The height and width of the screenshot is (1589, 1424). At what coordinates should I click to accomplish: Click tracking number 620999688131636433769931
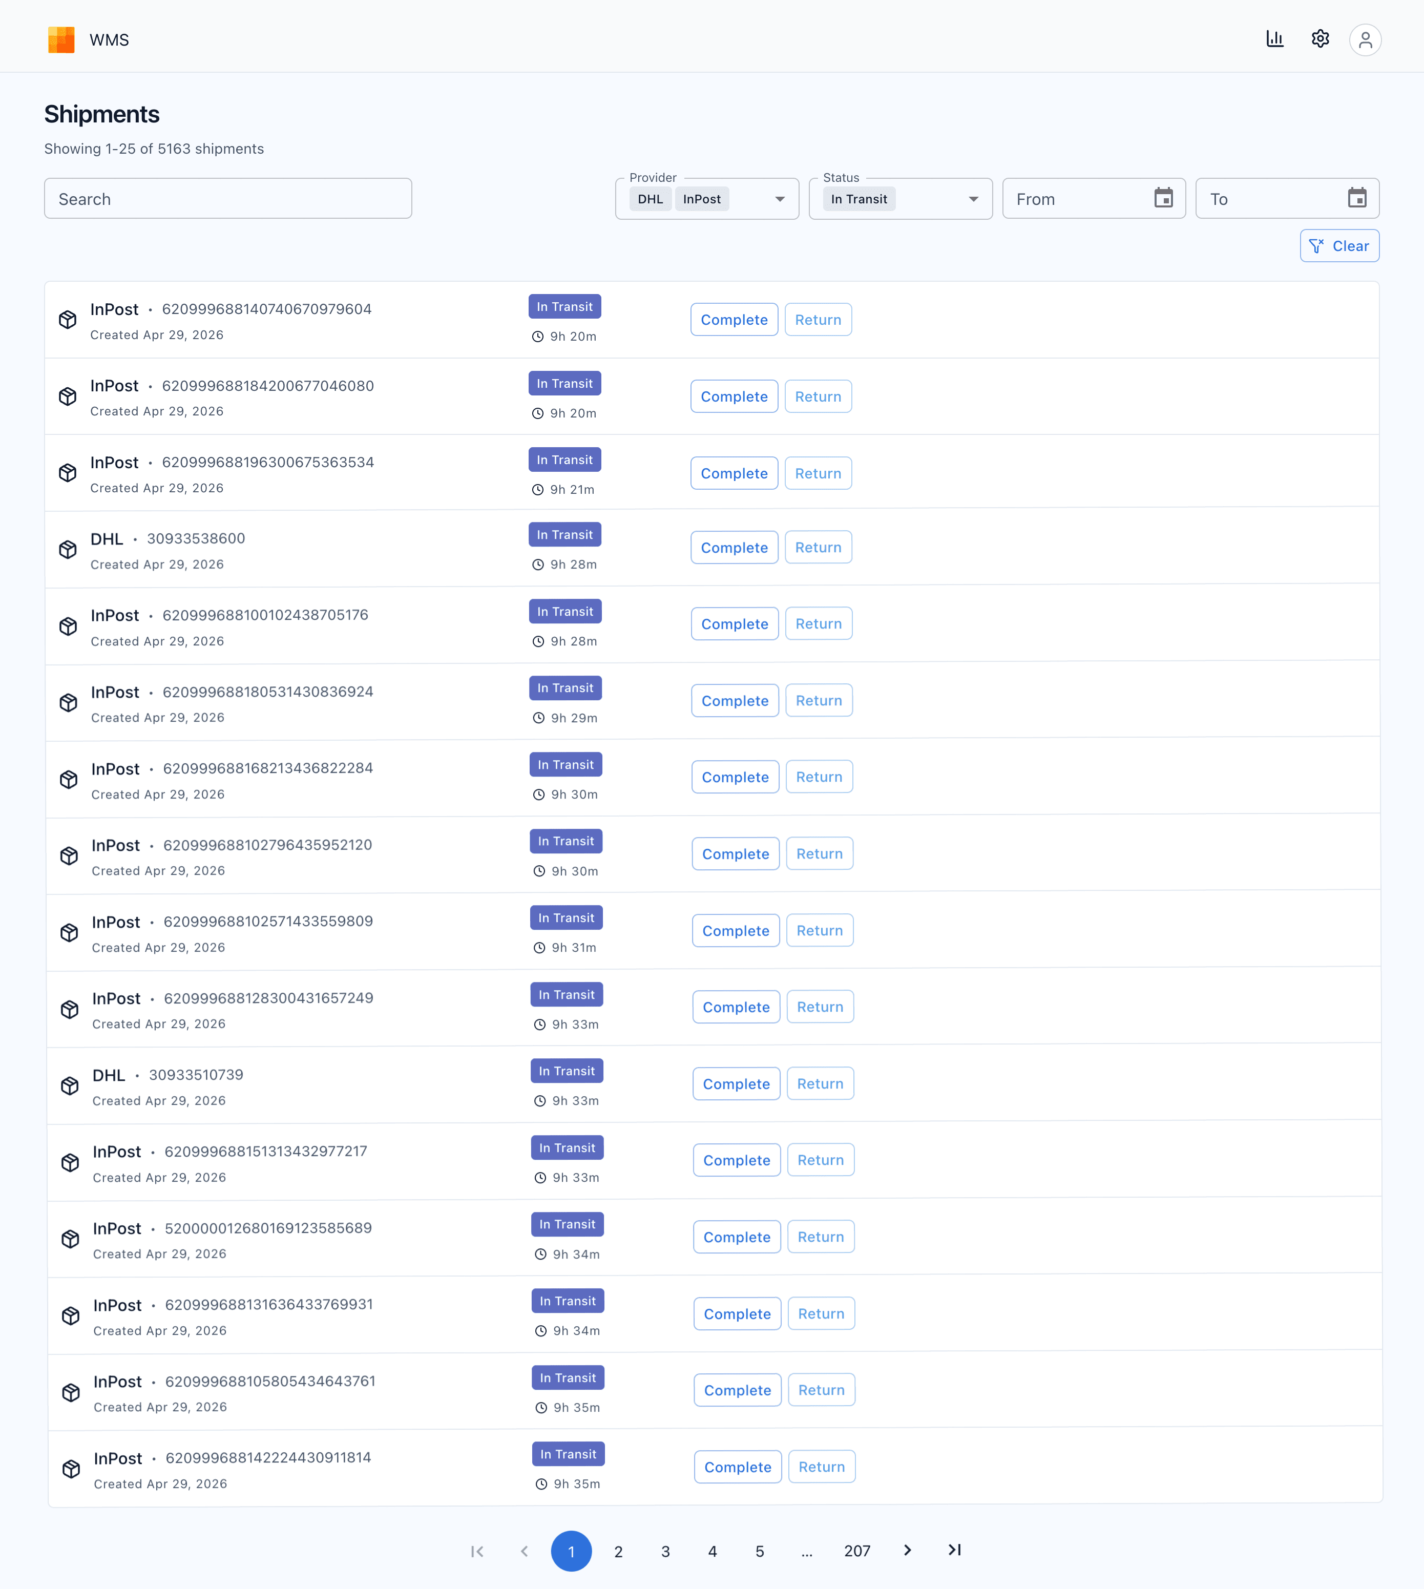click(x=269, y=1304)
